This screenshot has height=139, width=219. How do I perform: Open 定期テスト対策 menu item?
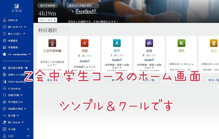(16, 75)
